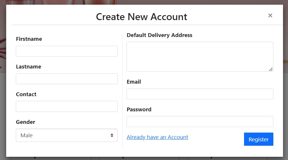Click the Default Delivery Address label
Viewport: 288px width, 160px height.
(x=159, y=35)
